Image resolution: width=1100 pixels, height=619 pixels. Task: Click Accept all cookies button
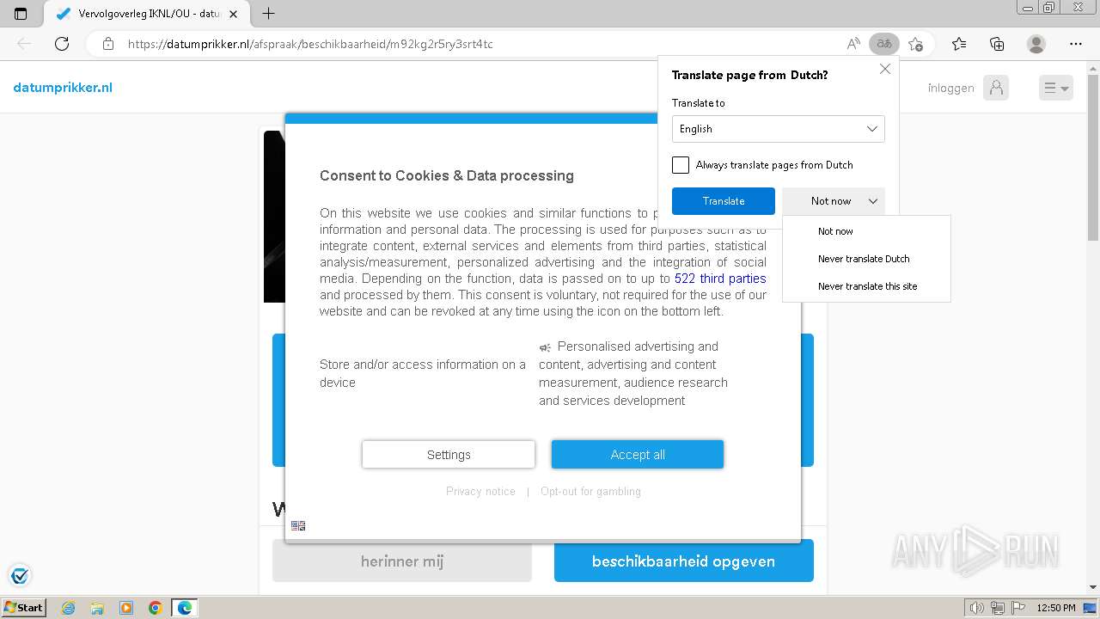point(638,455)
